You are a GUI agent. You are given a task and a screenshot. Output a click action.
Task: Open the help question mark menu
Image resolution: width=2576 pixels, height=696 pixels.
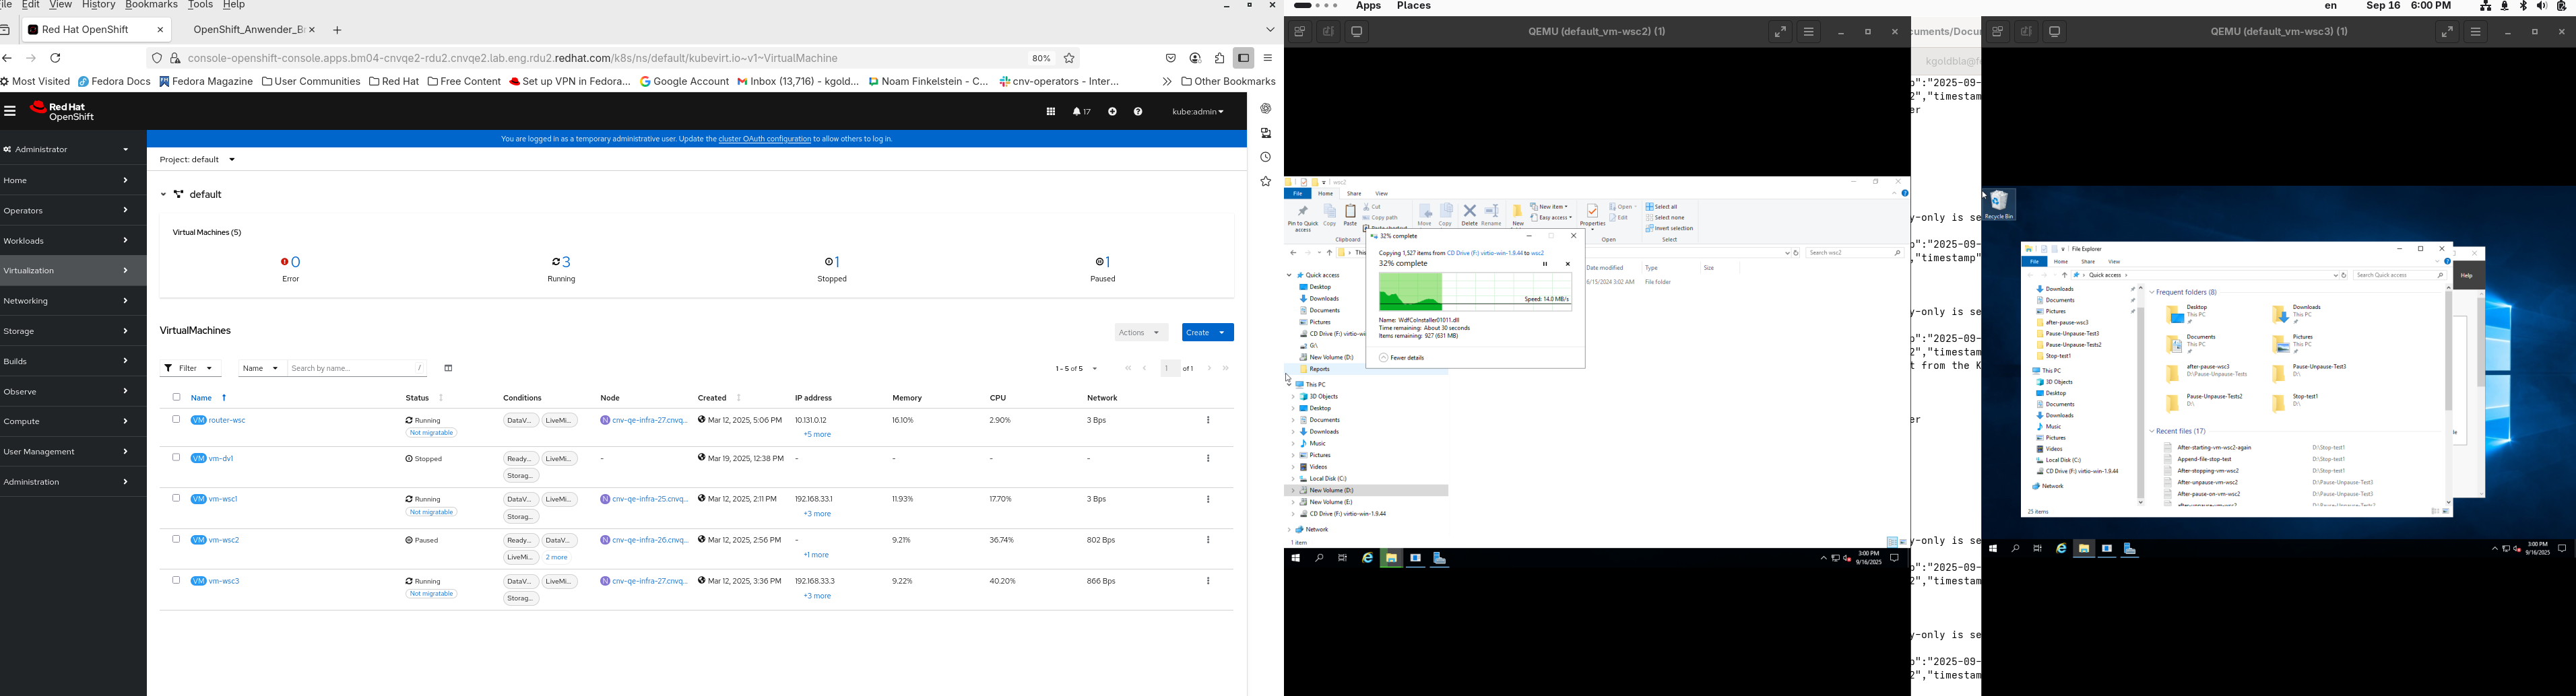click(1138, 112)
